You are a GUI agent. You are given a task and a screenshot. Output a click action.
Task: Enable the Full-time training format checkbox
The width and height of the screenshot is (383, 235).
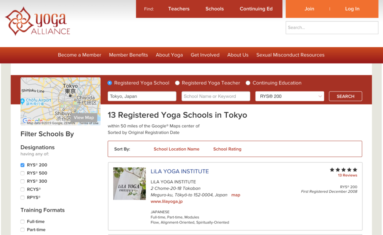22,222
